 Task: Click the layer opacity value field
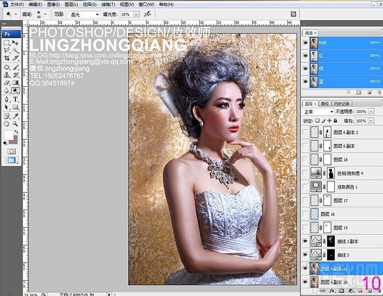(x=361, y=112)
